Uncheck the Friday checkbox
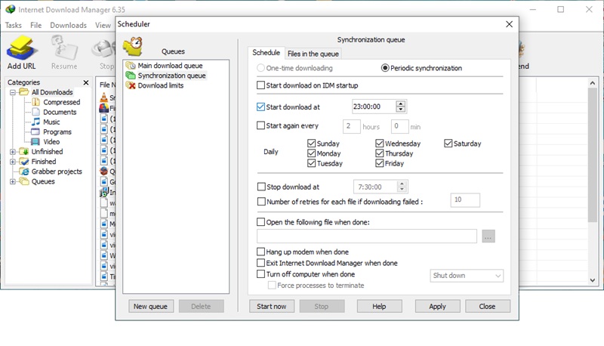The height and width of the screenshot is (346, 604). 380,163
